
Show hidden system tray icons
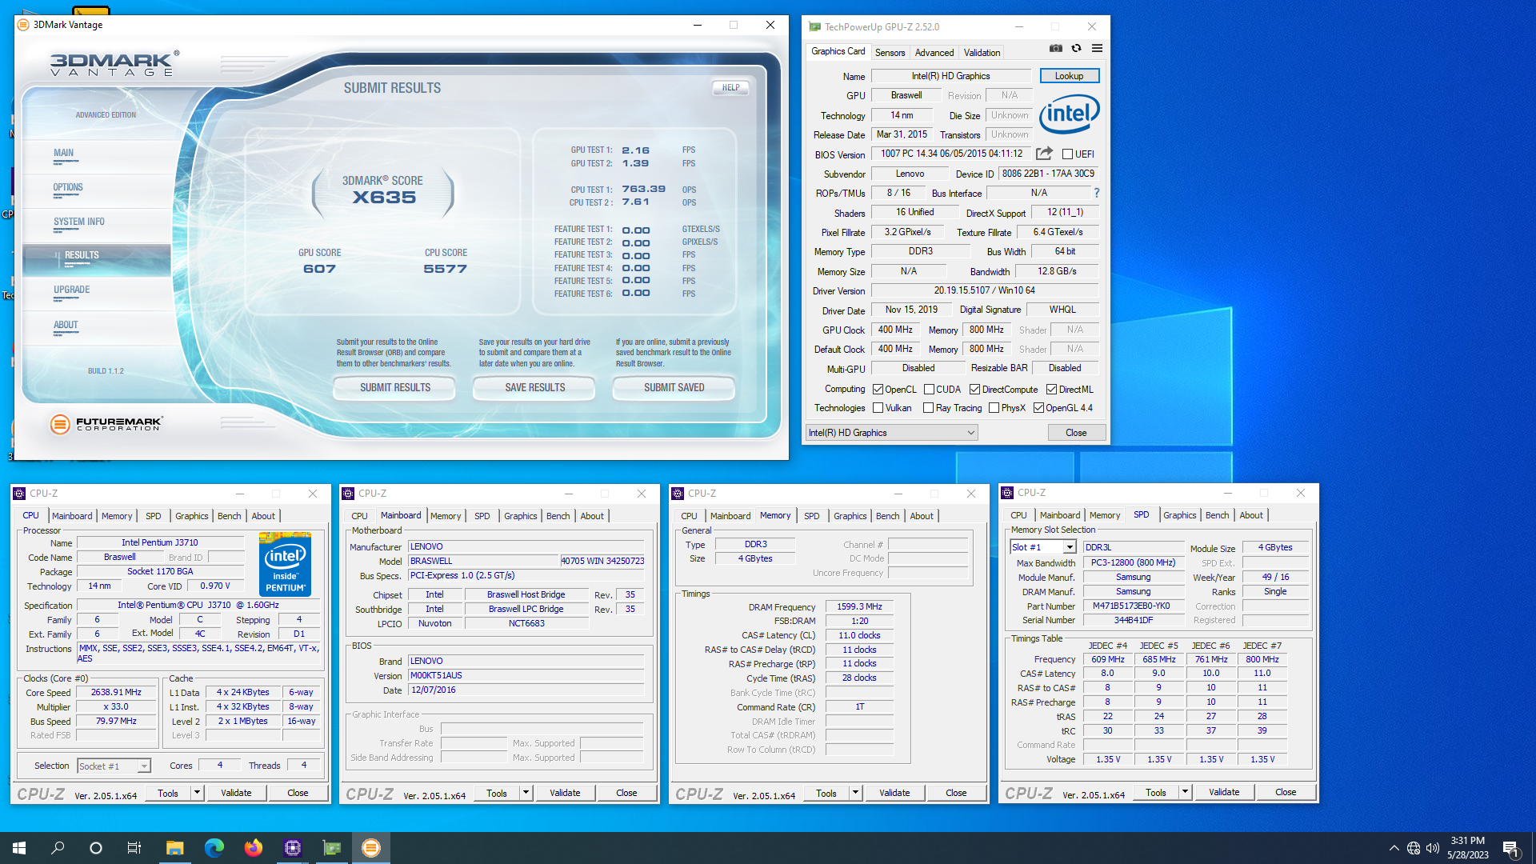[1394, 848]
